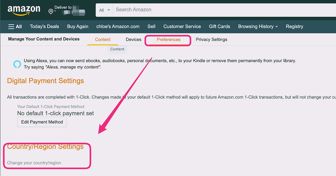Switch to the Preferences tab

click(169, 40)
